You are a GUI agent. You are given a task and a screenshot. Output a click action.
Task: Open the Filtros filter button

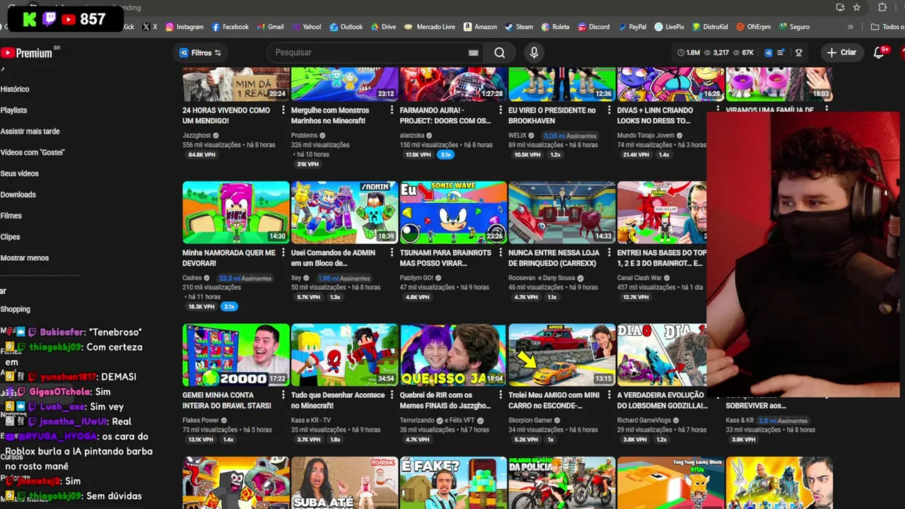pyautogui.click(x=200, y=52)
